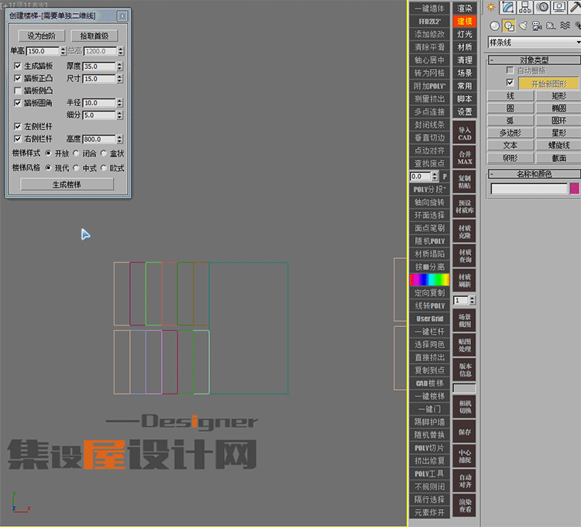Screen dimensions: 581x527
Task: Select the Cameras category icon
Action: [x=537, y=26]
